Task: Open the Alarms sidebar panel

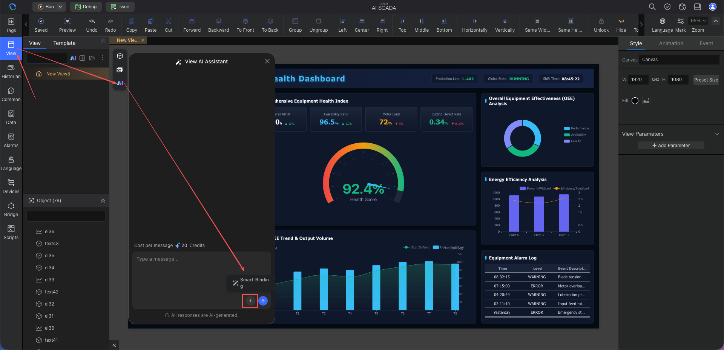Action: pyautogui.click(x=11, y=141)
